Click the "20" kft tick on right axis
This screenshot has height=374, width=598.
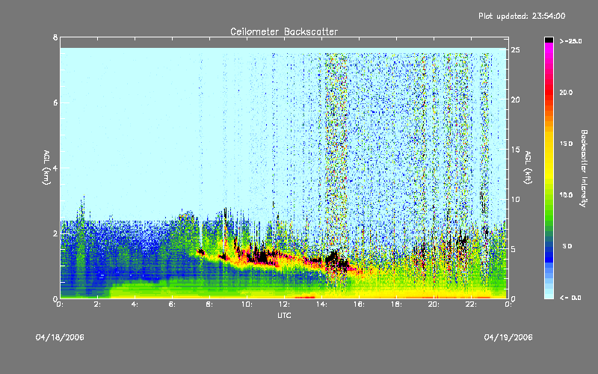click(515, 99)
